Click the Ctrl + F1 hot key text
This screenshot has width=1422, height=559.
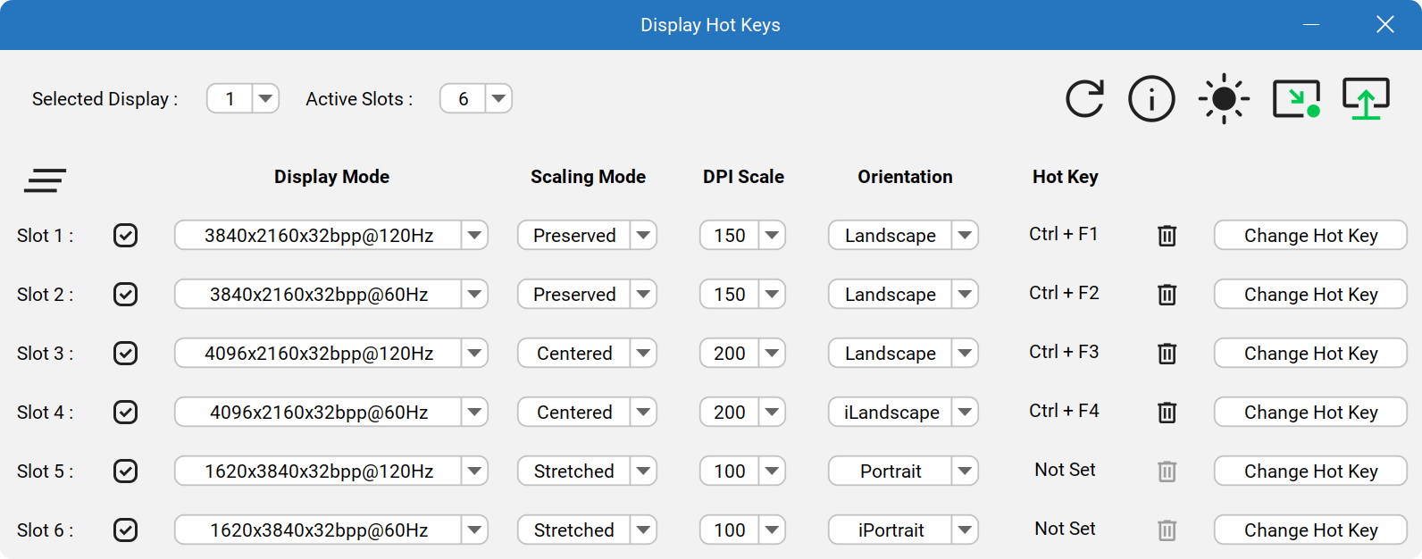point(1063,234)
